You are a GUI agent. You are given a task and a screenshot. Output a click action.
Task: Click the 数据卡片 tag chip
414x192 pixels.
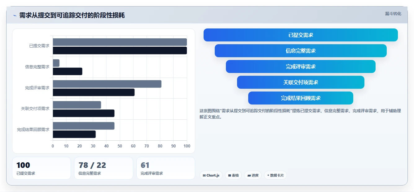point(275,175)
